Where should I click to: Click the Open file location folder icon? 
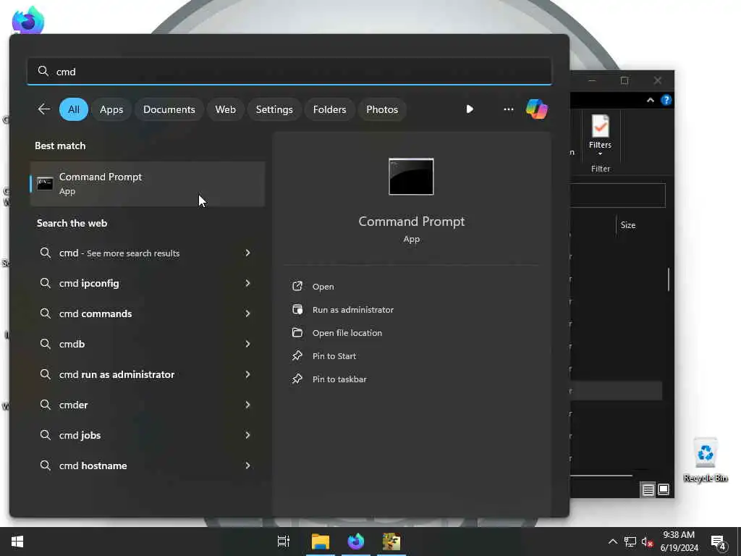pos(297,332)
